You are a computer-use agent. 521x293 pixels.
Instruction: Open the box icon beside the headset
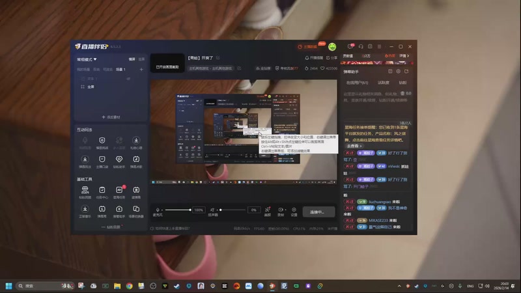[370, 46]
